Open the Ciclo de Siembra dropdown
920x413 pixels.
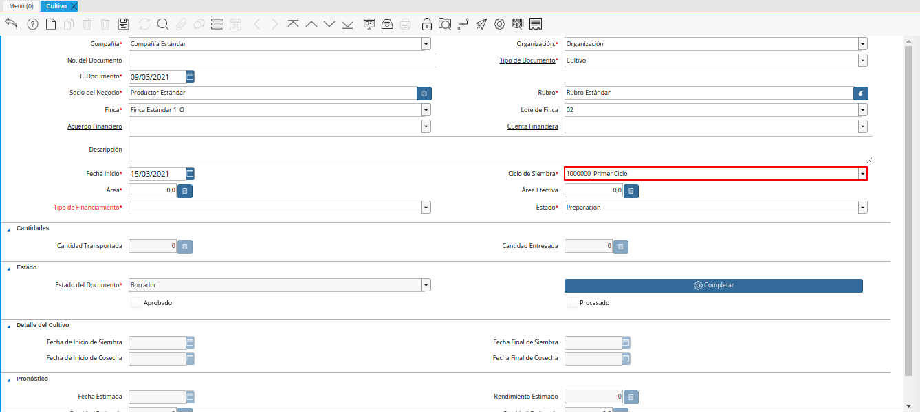click(x=862, y=174)
